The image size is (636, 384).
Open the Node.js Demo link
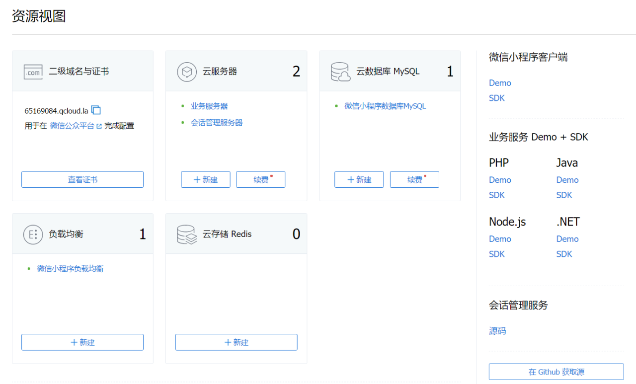click(x=500, y=239)
